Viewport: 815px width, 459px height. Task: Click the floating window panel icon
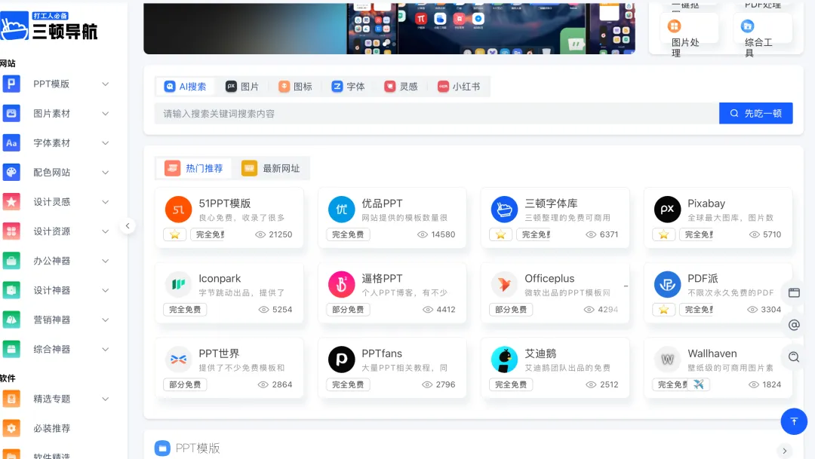[794, 292]
